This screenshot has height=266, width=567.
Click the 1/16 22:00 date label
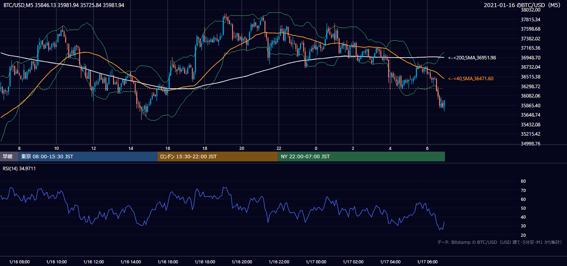[x=279, y=262]
